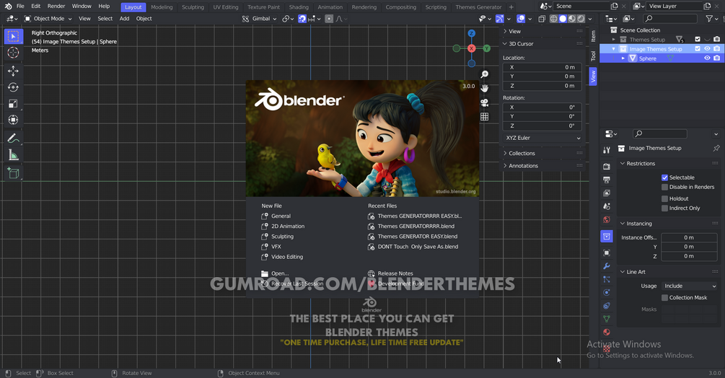
Task: Open XYZ Euler rotation mode dropdown
Action: click(542, 139)
